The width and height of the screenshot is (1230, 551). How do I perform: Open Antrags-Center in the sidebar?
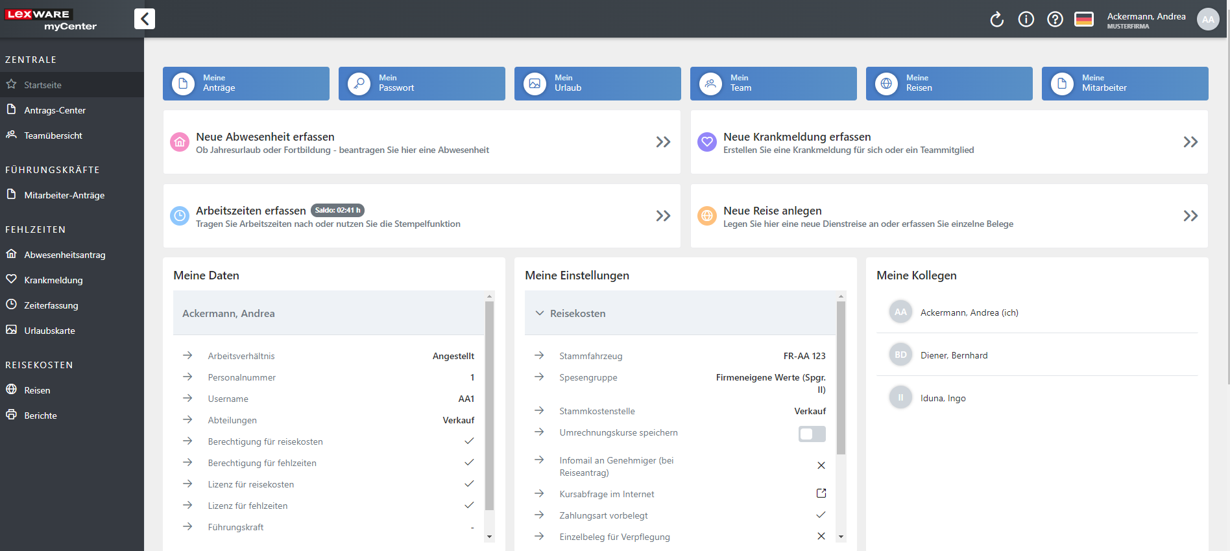[54, 110]
